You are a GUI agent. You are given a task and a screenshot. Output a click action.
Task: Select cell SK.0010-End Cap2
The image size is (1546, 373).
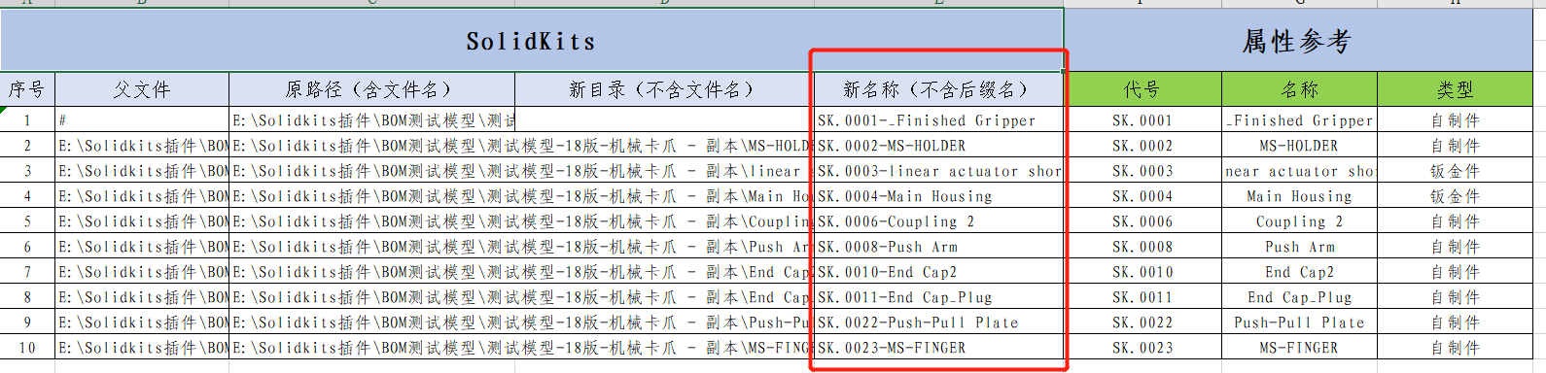(x=939, y=272)
